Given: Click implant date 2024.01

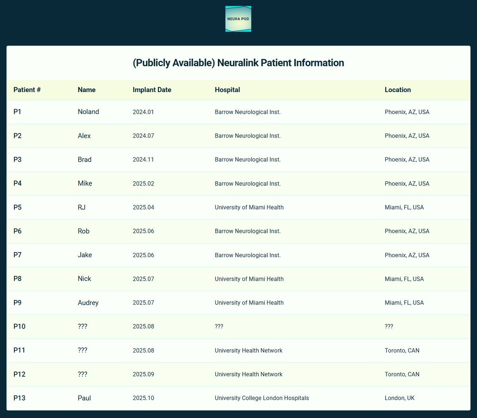Looking at the screenshot, I should pos(143,112).
